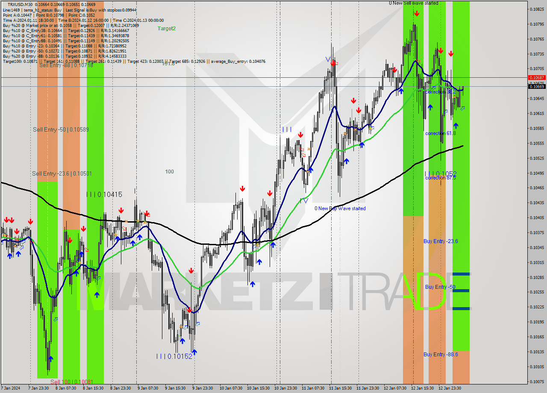Viewport: 547px width, 393px height.
Task: Click the 0.10585 price axis label
Action: coord(537,128)
